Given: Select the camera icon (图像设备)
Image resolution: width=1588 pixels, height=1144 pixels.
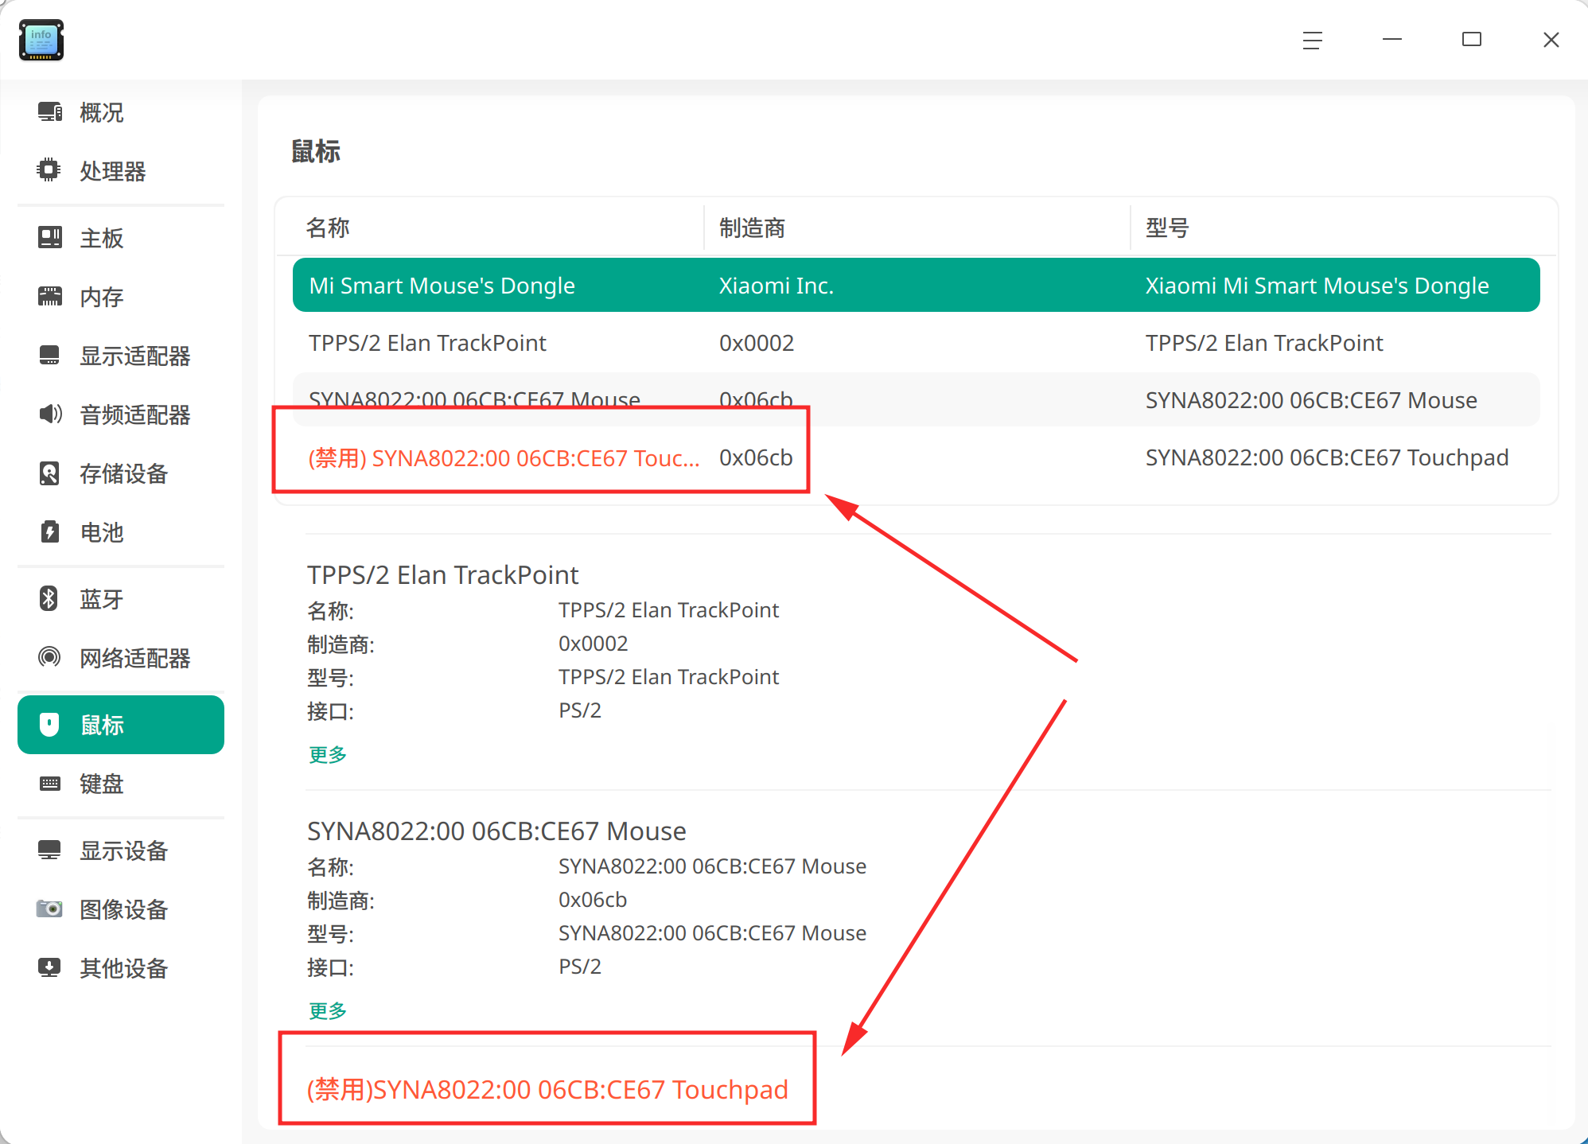Looking at the screenshot, I should click(x=49, y=909).
